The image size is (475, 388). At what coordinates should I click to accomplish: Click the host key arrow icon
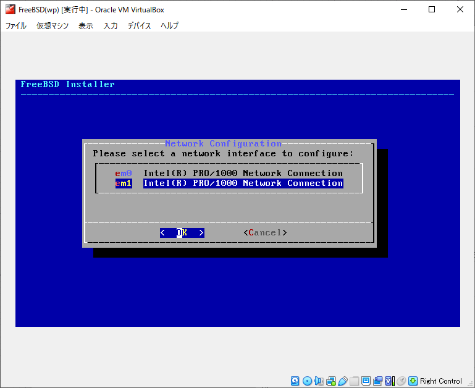[413, 381]
